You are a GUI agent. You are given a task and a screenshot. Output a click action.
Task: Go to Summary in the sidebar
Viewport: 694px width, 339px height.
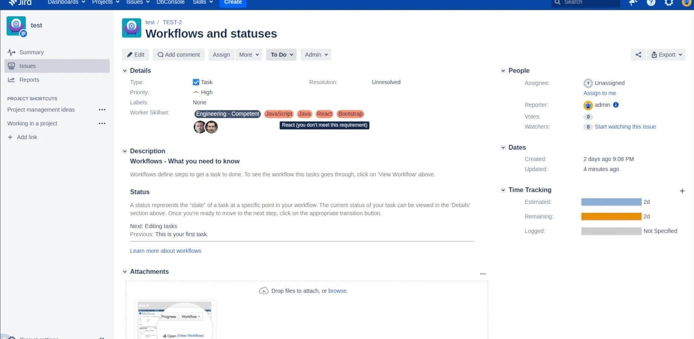pyautogui.click(x=57, y=52)
